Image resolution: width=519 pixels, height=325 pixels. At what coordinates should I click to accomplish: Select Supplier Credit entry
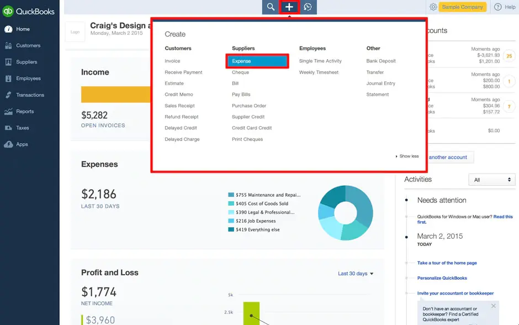click(248, 117)
